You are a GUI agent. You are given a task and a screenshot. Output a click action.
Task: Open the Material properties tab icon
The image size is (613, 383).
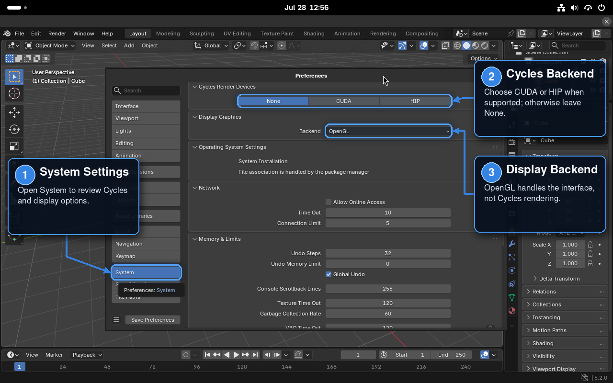(512, 310)
